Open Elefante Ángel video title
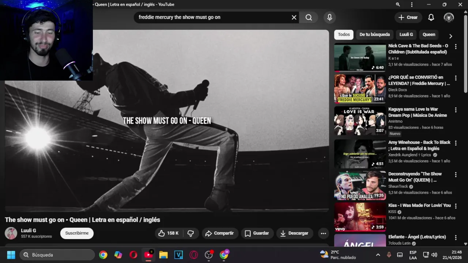Image resolution: width=468 pixels, height=263 pixels. [x=417, y=237]
